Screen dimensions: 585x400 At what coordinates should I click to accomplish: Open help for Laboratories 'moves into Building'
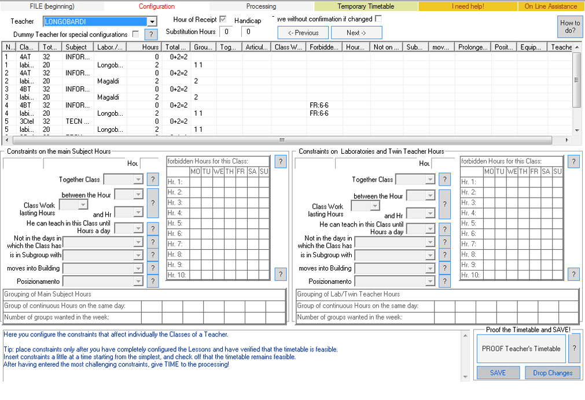[444, 268]
